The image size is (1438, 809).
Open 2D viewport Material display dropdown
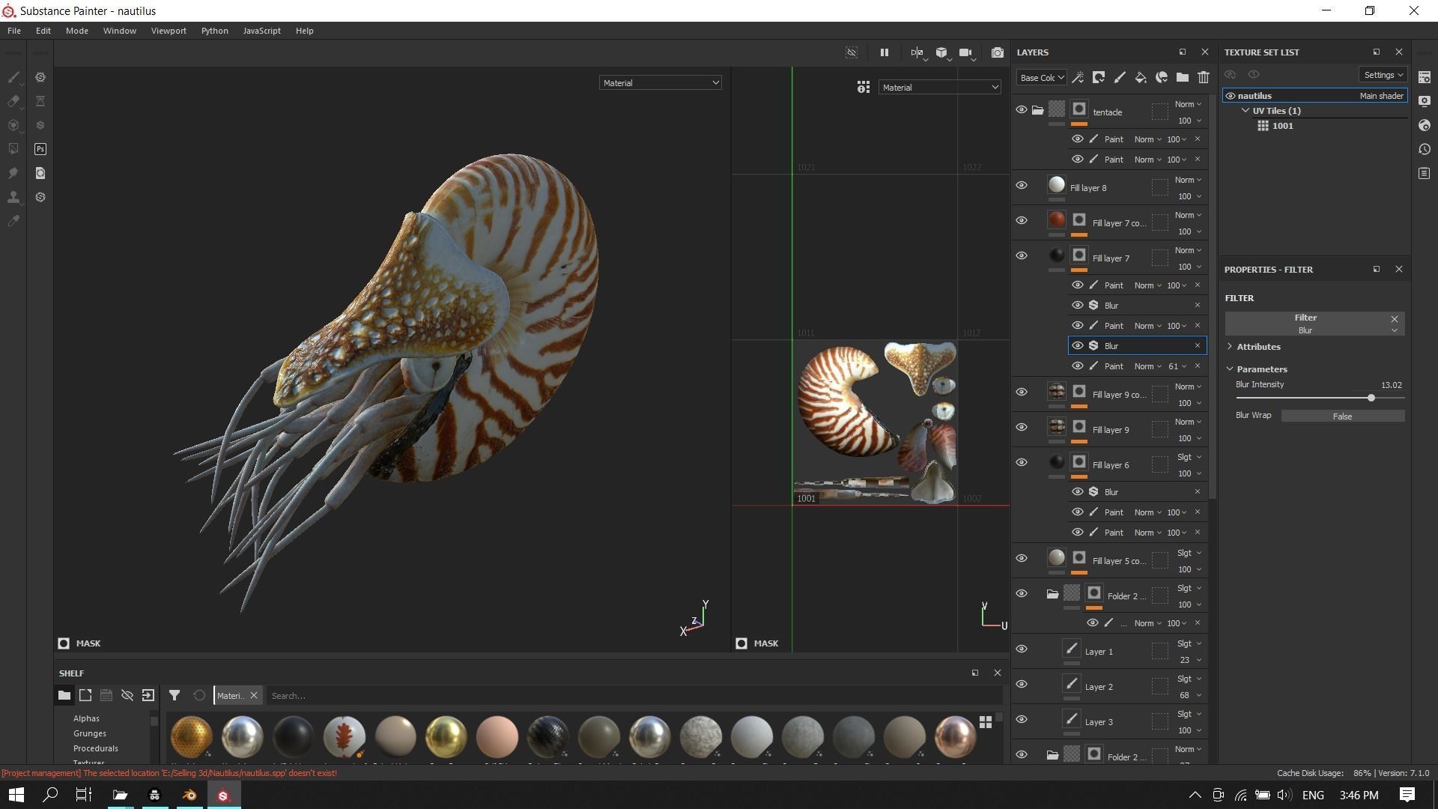(x=939, y=88)
